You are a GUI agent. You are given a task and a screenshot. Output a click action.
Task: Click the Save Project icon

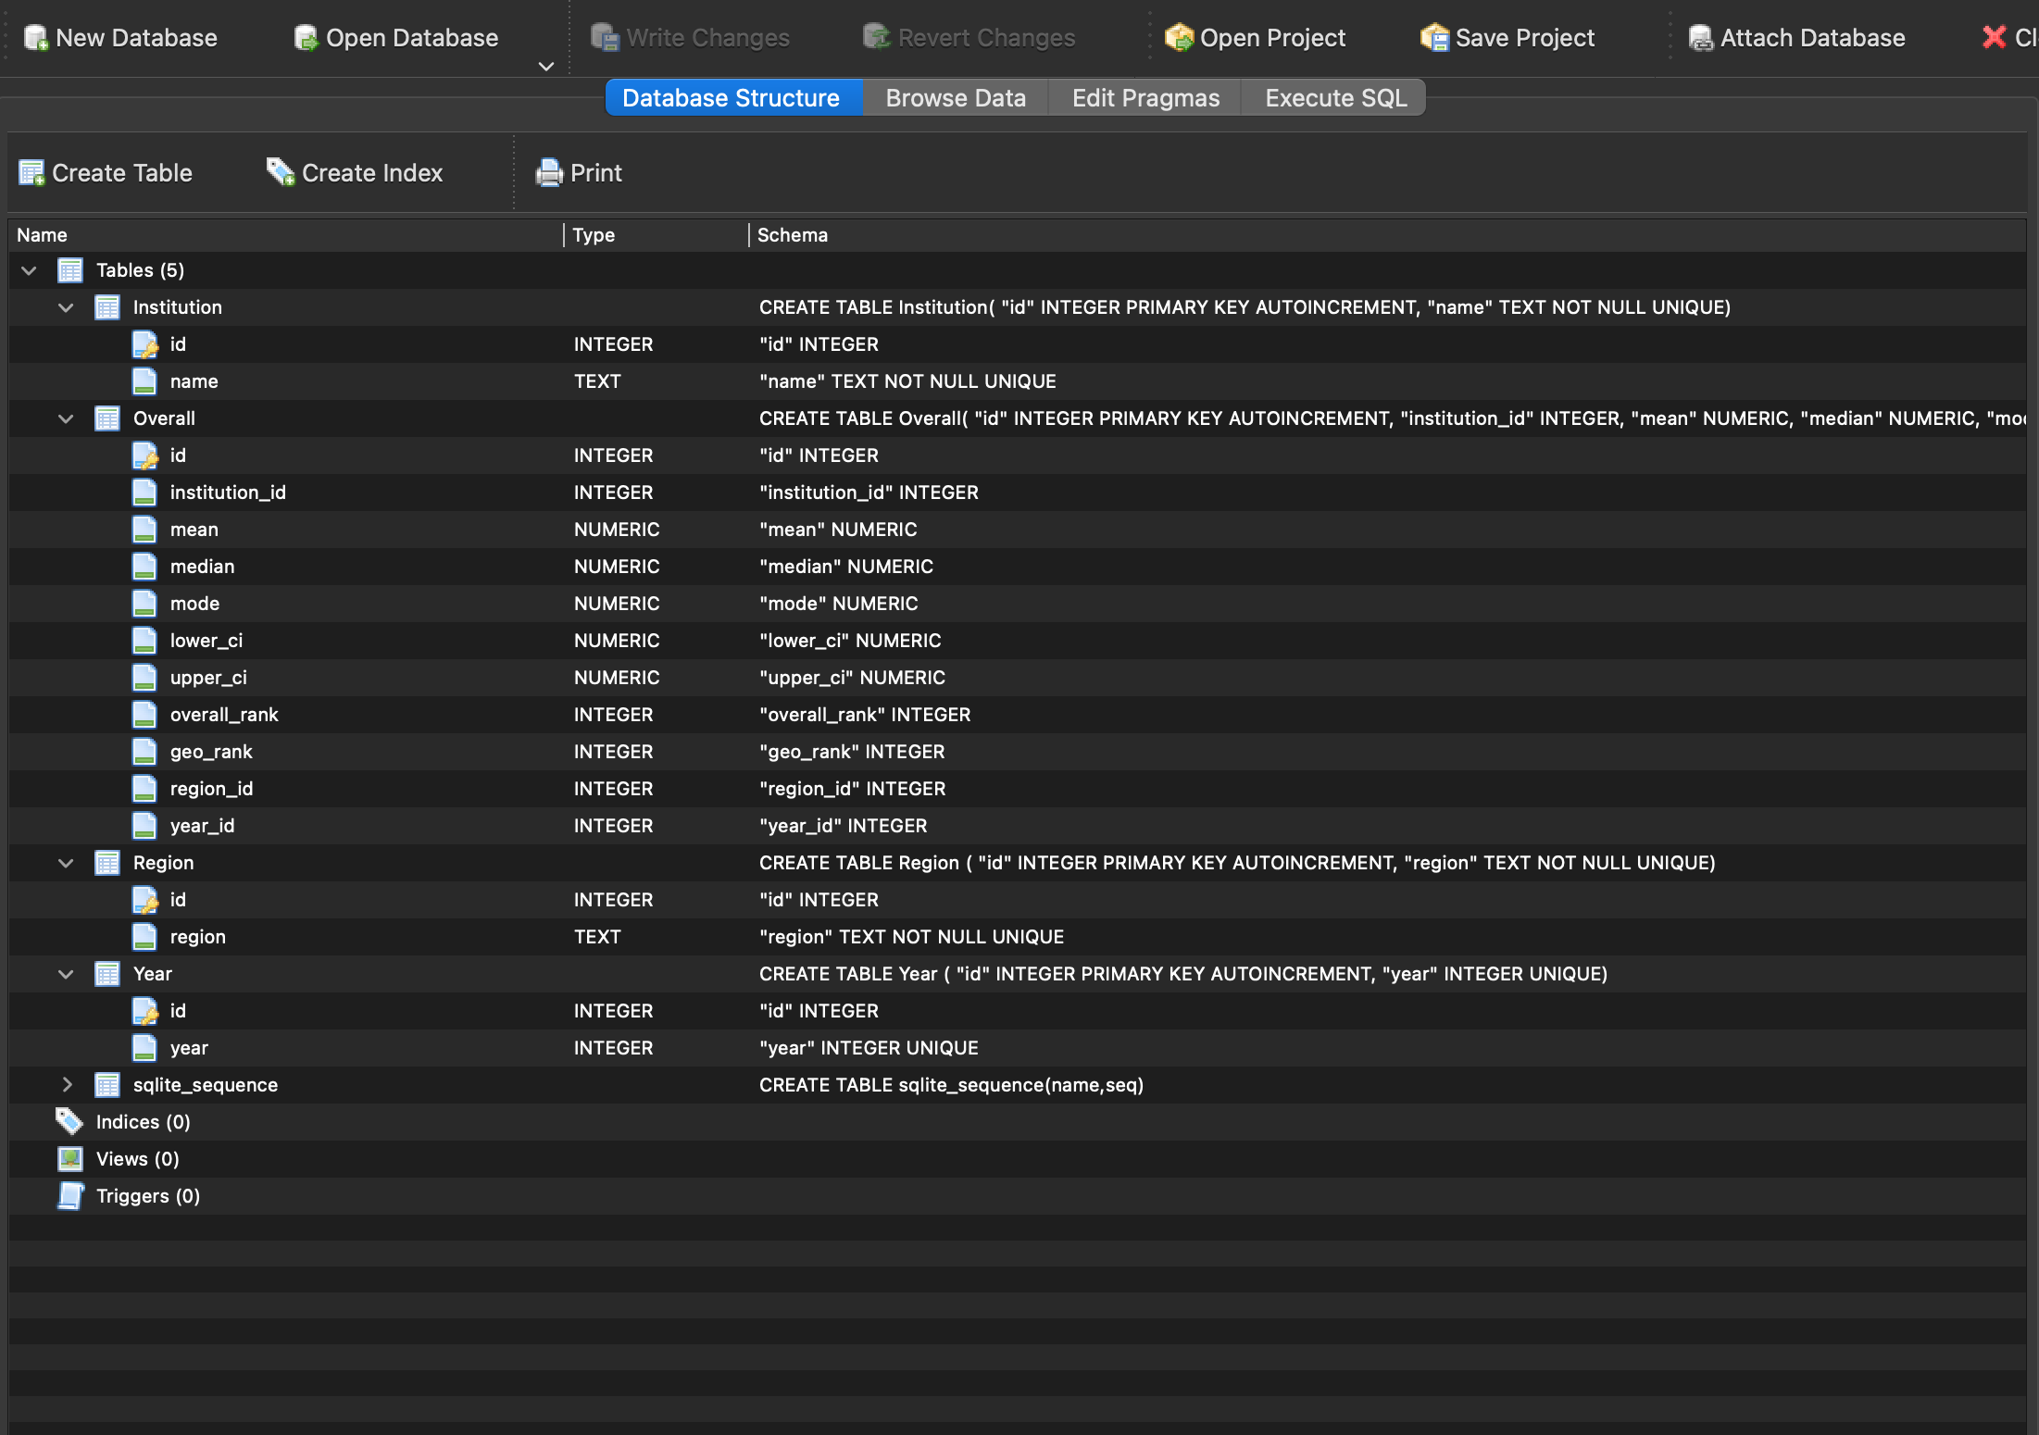[x=1434, y=38]
